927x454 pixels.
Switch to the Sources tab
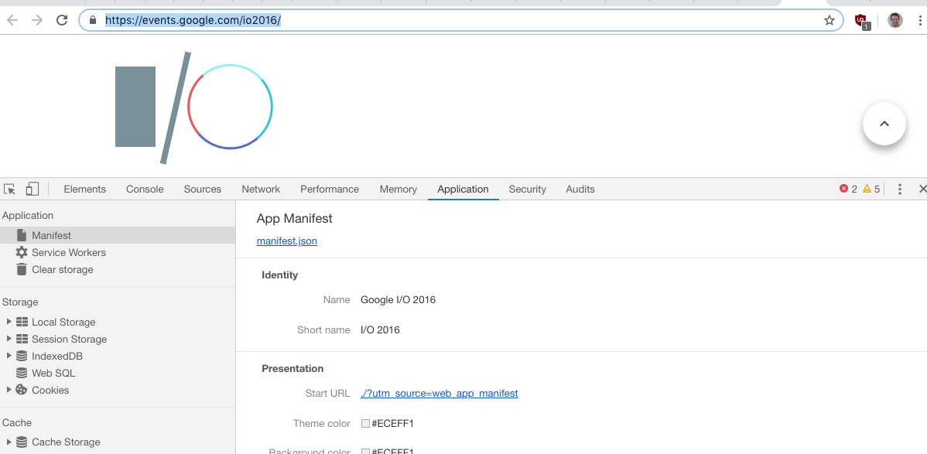[x=202, y=189]
